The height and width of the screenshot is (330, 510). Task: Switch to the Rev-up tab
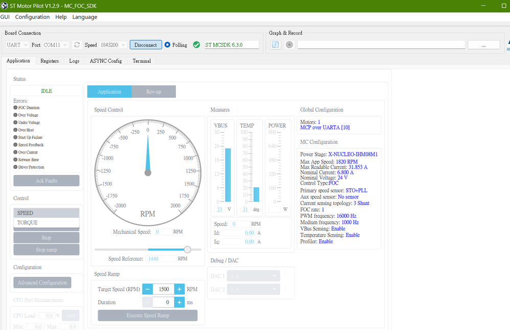pyautogui.click(x=153, y=91)
